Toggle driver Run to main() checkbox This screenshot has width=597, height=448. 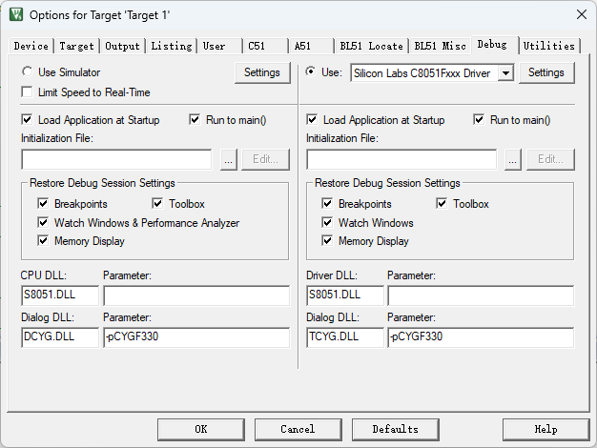[479, 120]
